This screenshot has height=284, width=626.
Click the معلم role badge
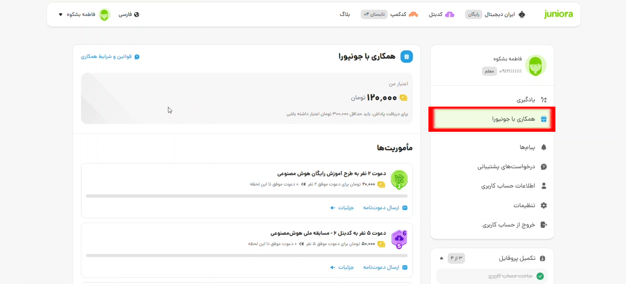click(x=489, y=71)
